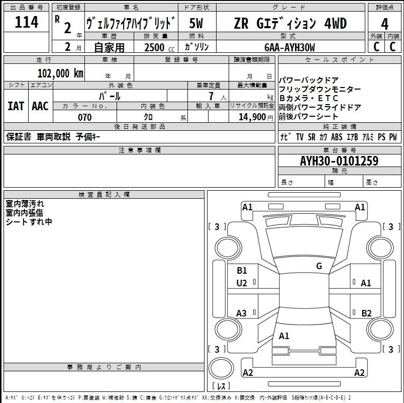Click door type value 5W

tap(196, 23)
